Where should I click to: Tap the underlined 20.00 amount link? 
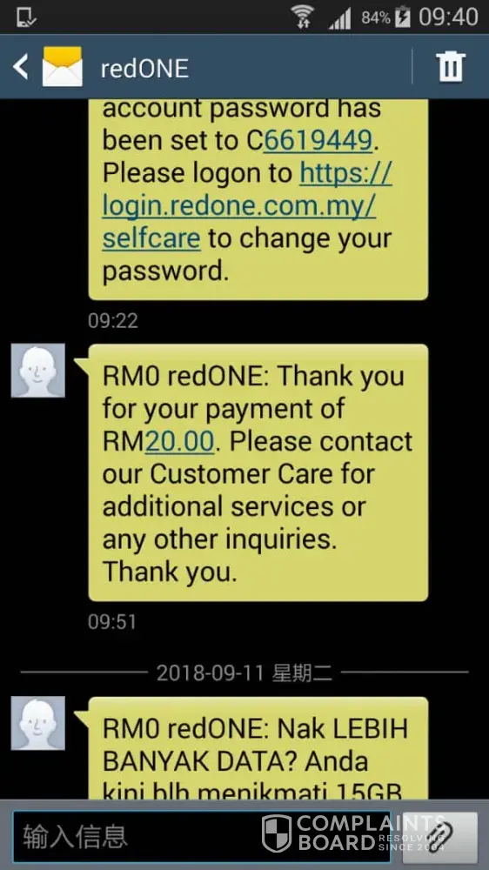pos(180,441)
